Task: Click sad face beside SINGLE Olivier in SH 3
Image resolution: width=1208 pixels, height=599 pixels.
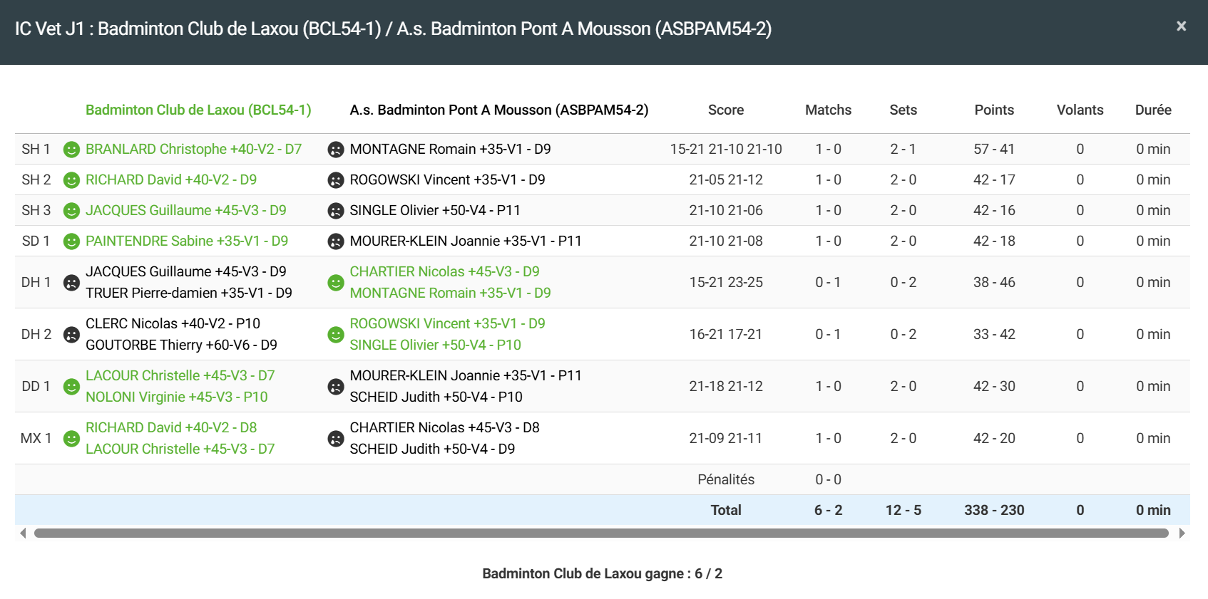Action: 335,211
